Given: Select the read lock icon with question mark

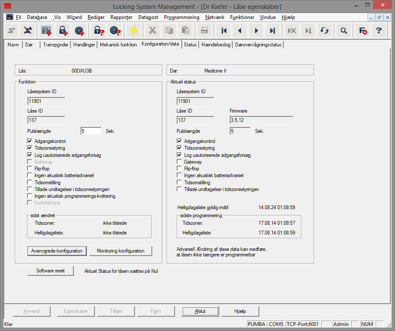Looking at the screenshot, I should pos(99,30).
